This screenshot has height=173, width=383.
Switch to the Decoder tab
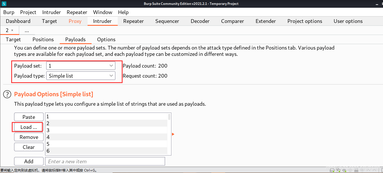click(x=200, y=21)
